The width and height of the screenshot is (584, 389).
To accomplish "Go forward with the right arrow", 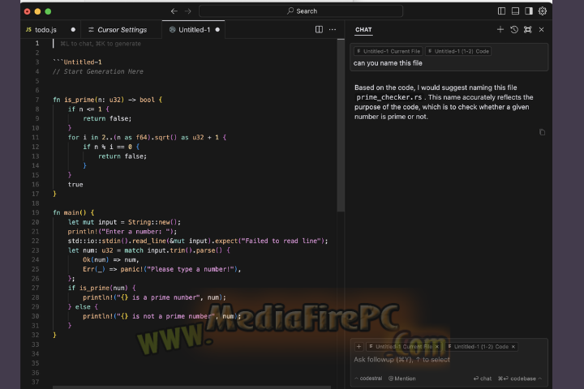I will (188, 11).
